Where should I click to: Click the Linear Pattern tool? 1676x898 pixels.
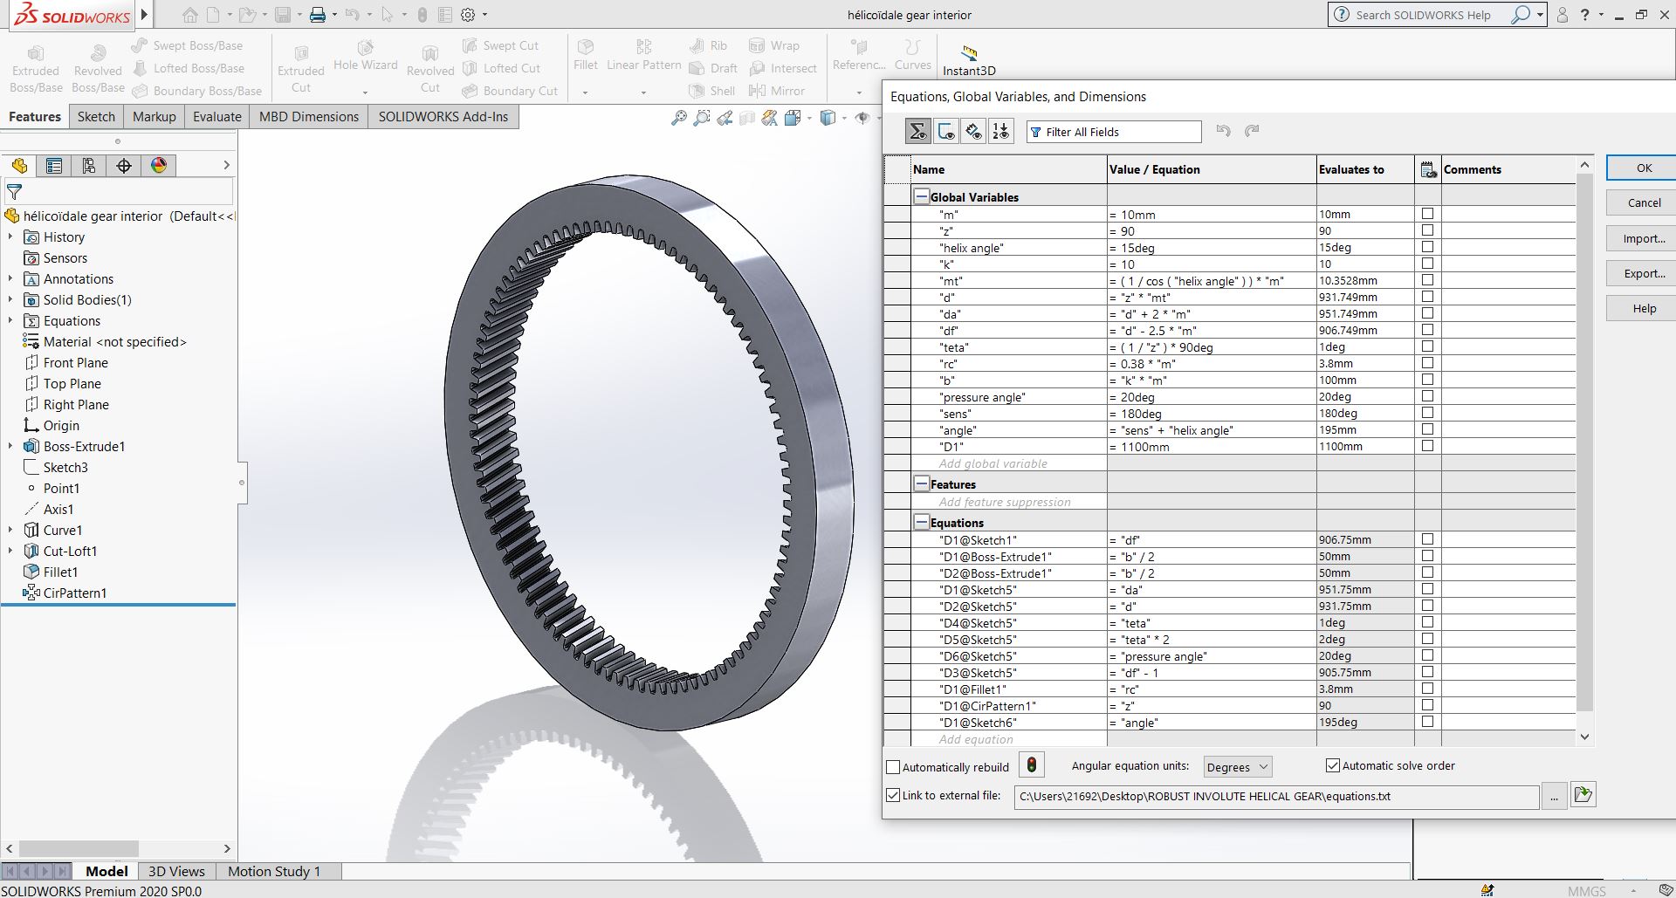[643, 57]
